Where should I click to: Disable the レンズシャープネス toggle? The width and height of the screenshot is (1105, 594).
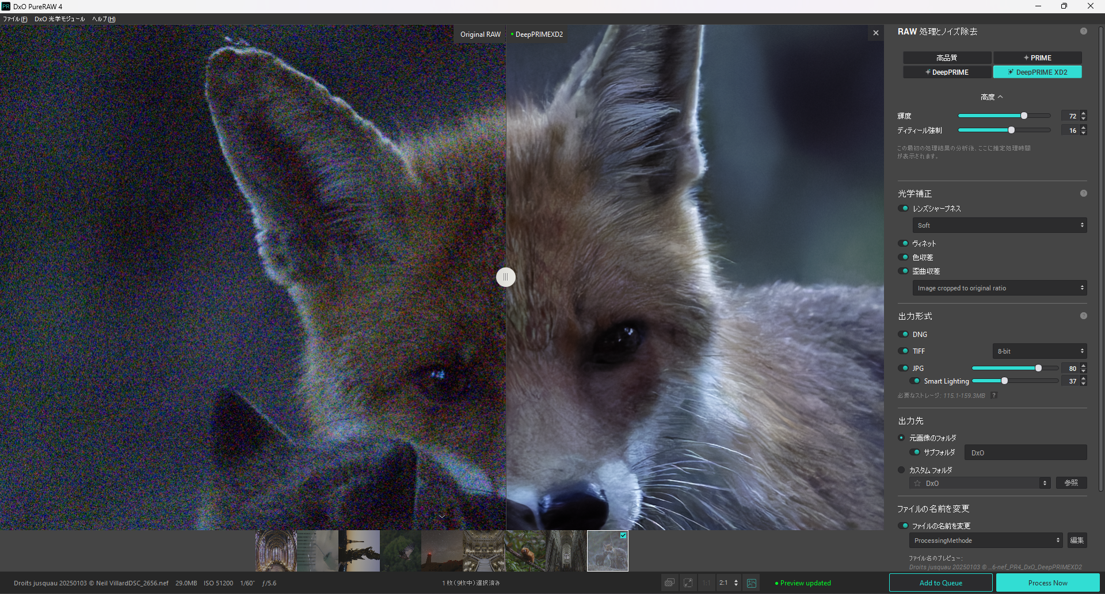pos(904,209)
